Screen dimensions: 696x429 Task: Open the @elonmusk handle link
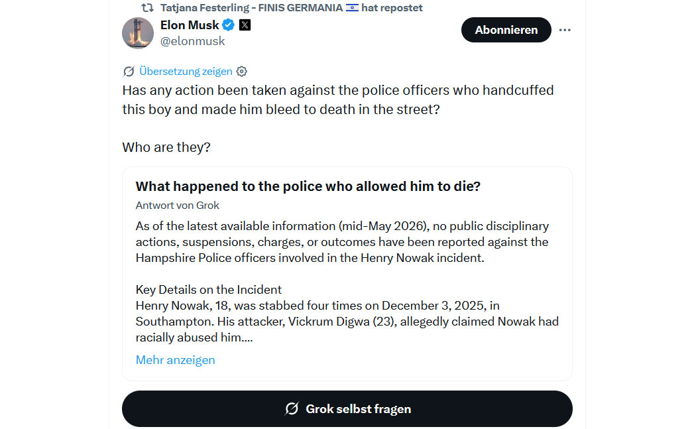193,41
